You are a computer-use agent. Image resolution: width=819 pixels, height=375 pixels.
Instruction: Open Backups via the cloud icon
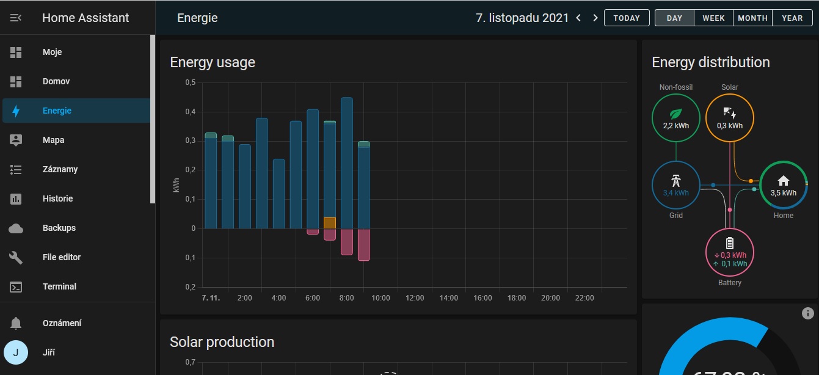[x=16, y=228]
